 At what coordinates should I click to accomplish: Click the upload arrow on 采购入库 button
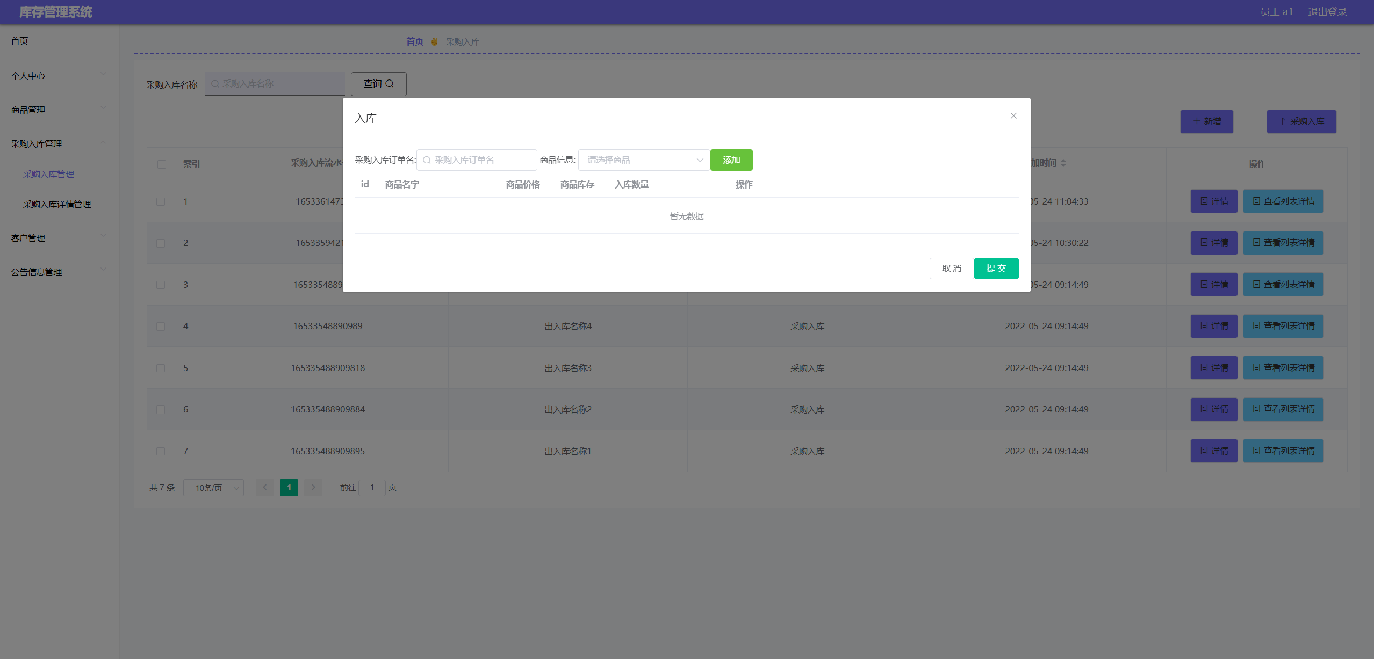(x=1283, y=121)
